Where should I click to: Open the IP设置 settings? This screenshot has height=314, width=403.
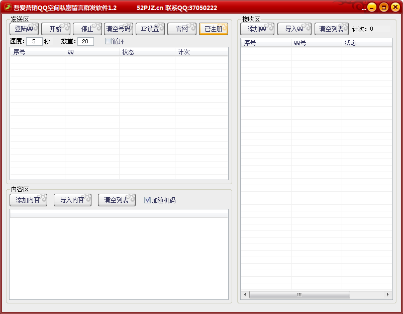point(150,29)
